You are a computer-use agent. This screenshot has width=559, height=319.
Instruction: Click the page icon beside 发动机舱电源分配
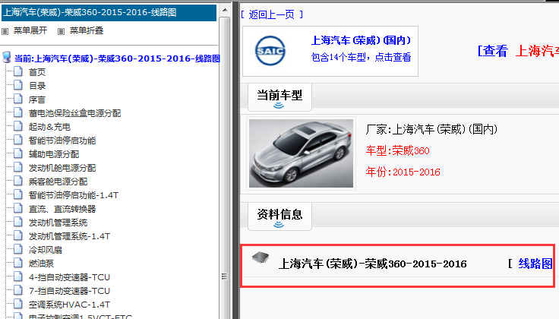(17, 167)
